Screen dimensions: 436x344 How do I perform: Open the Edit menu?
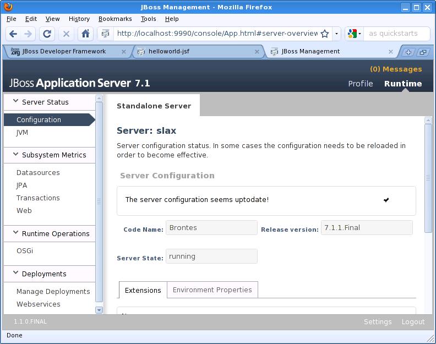pyautogui.click(x=31, y=19)
